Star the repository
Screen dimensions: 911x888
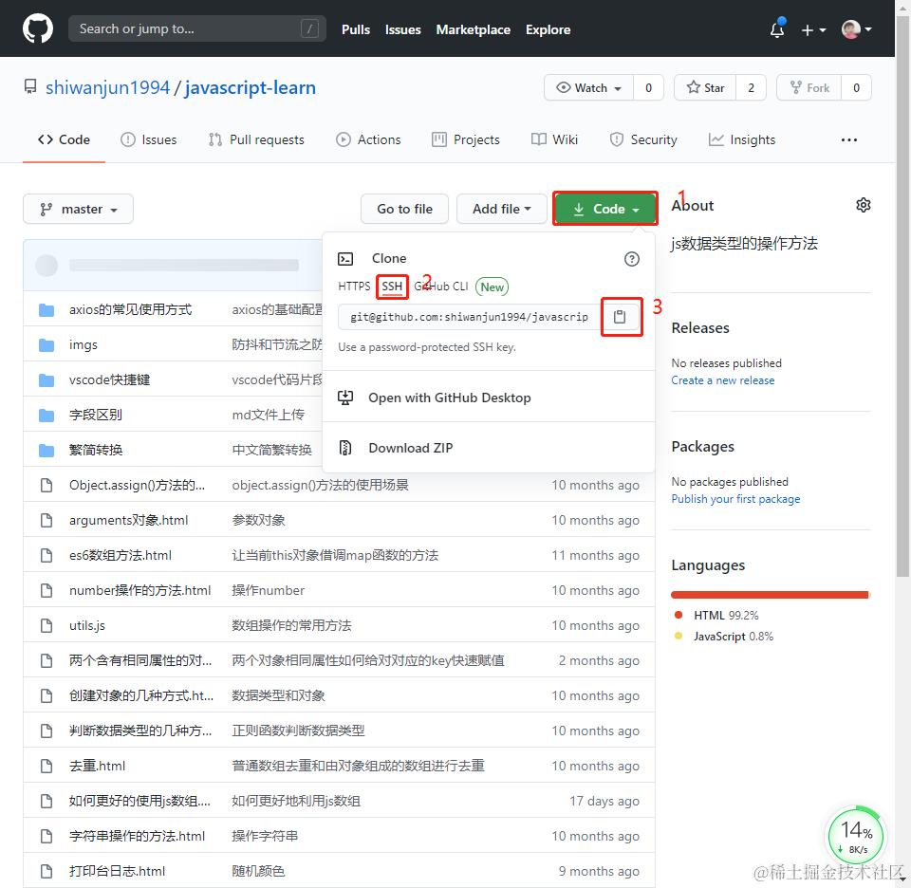pyautogui.click(x=705, y=87)
